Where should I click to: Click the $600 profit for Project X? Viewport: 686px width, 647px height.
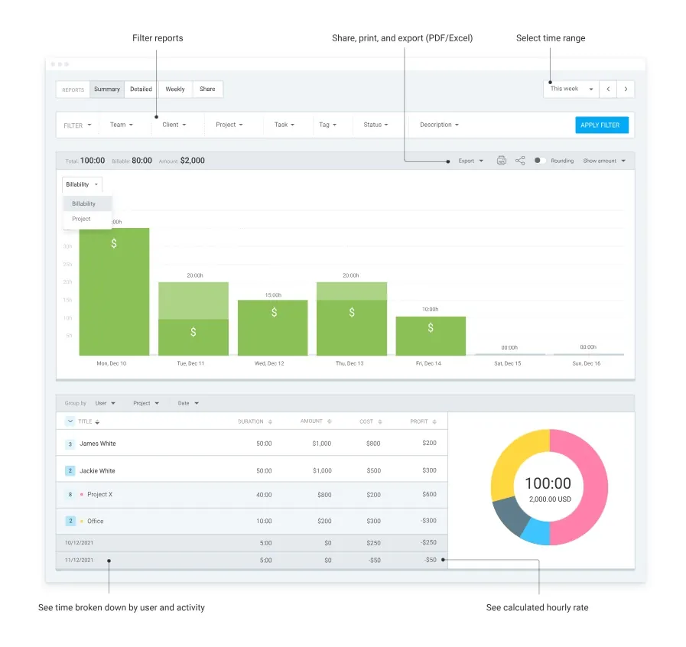[429, 494]
